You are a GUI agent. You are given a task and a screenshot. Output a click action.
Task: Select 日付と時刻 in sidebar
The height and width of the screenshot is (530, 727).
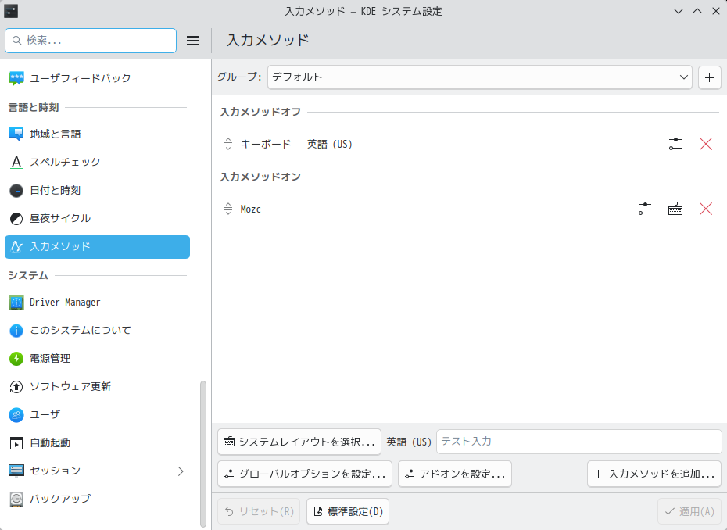(98, 191)
